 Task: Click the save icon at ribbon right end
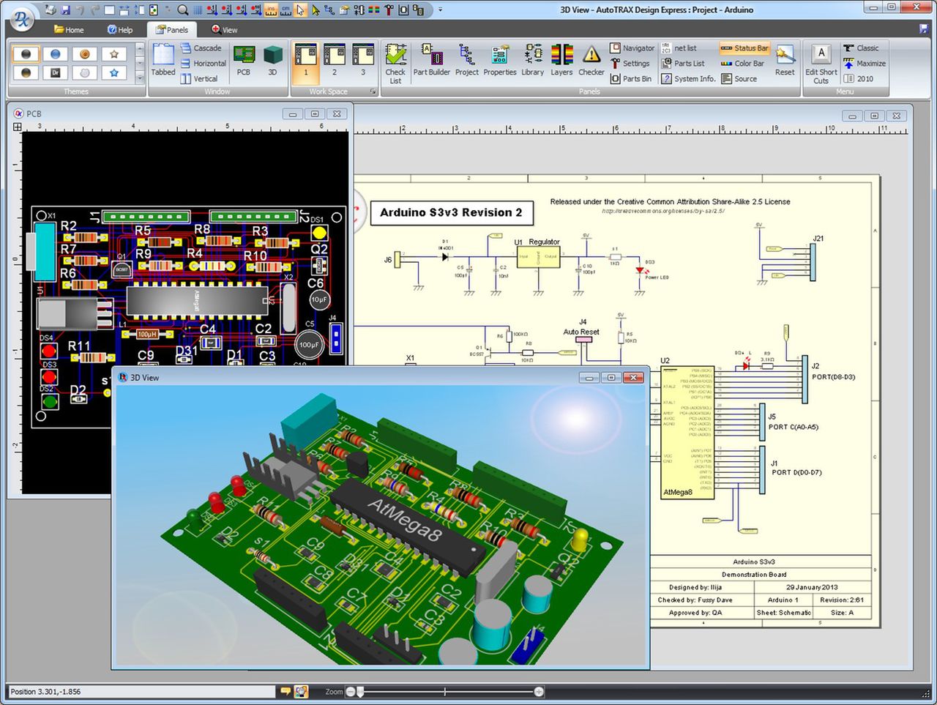point(924,29)
